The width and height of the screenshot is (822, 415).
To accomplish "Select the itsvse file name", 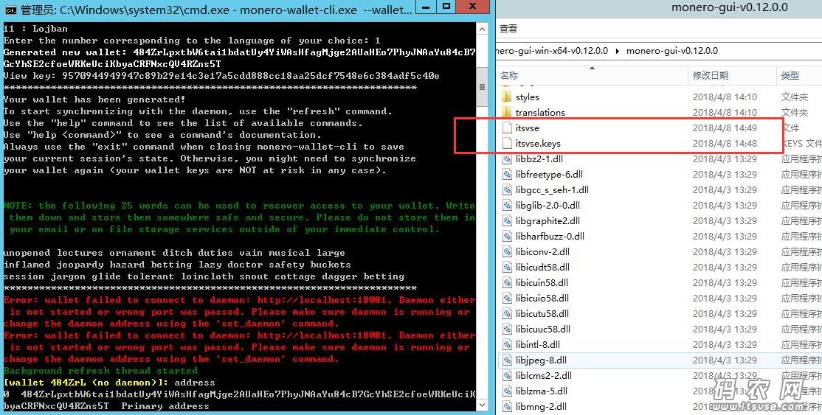I will click(528, 128).
